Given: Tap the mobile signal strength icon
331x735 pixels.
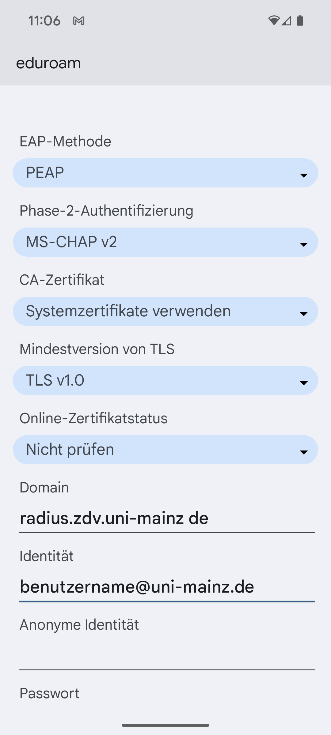Looking at the screenshot, I should [286, 21].
